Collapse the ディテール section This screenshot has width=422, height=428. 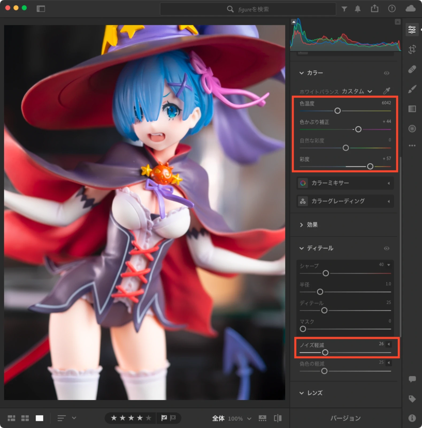click(x=301, y=249)
